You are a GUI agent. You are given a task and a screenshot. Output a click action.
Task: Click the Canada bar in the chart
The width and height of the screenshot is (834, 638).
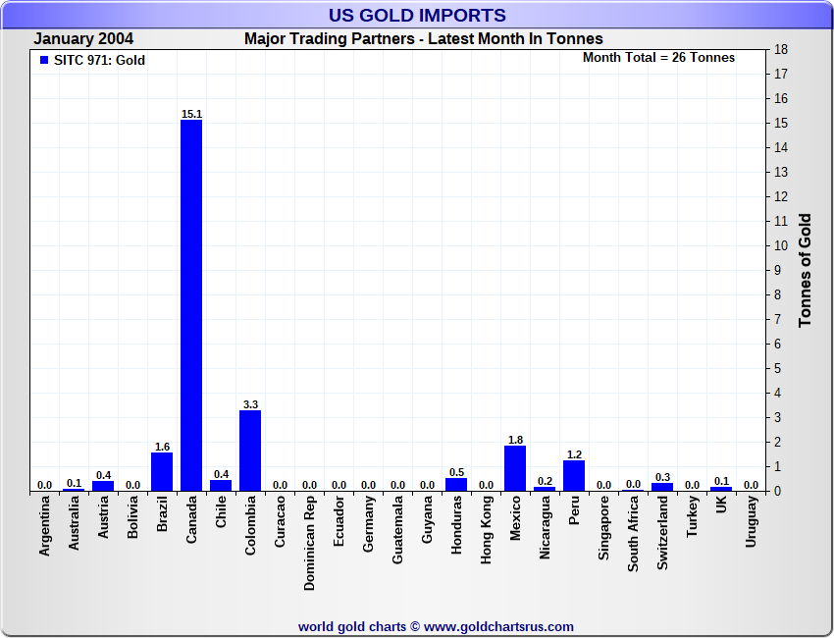coord(191,305)
